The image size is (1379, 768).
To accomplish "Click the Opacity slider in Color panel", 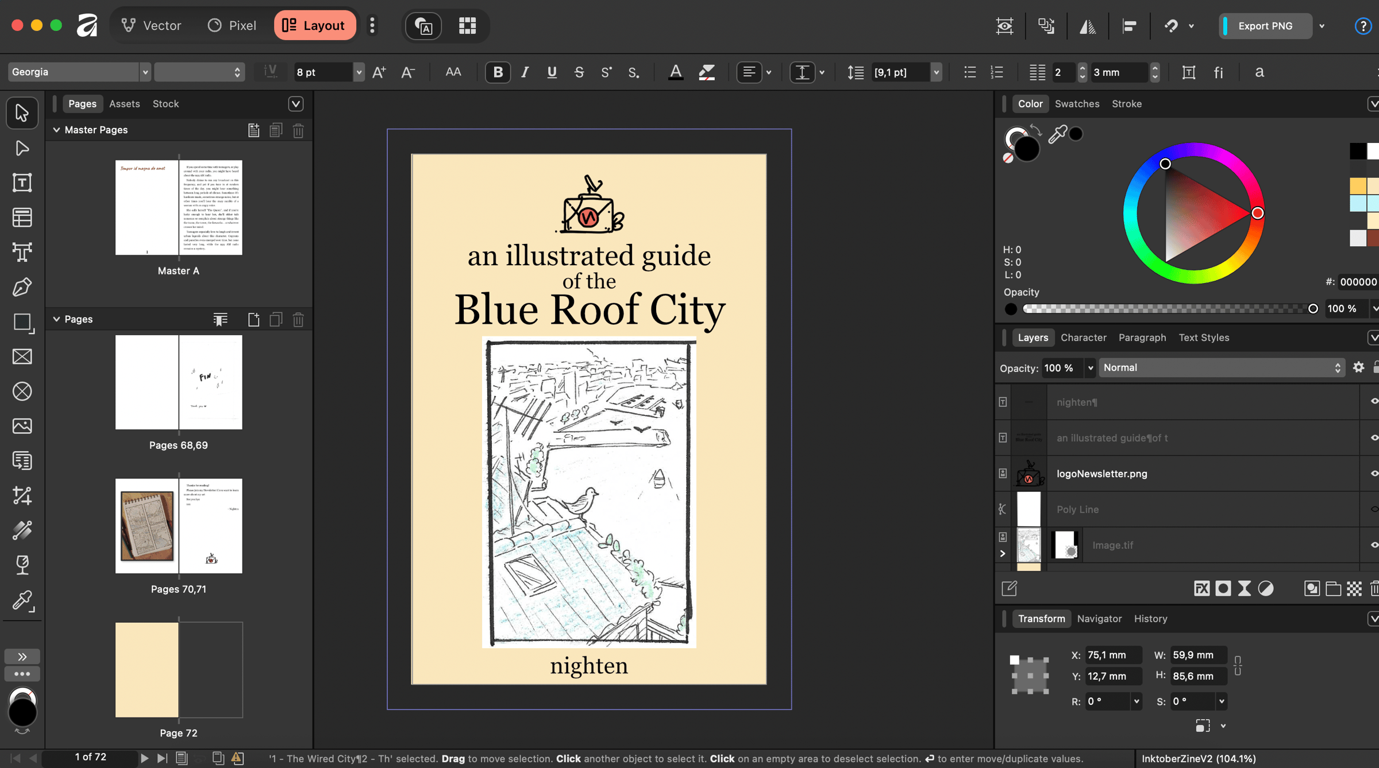I will coord(1166,309).
